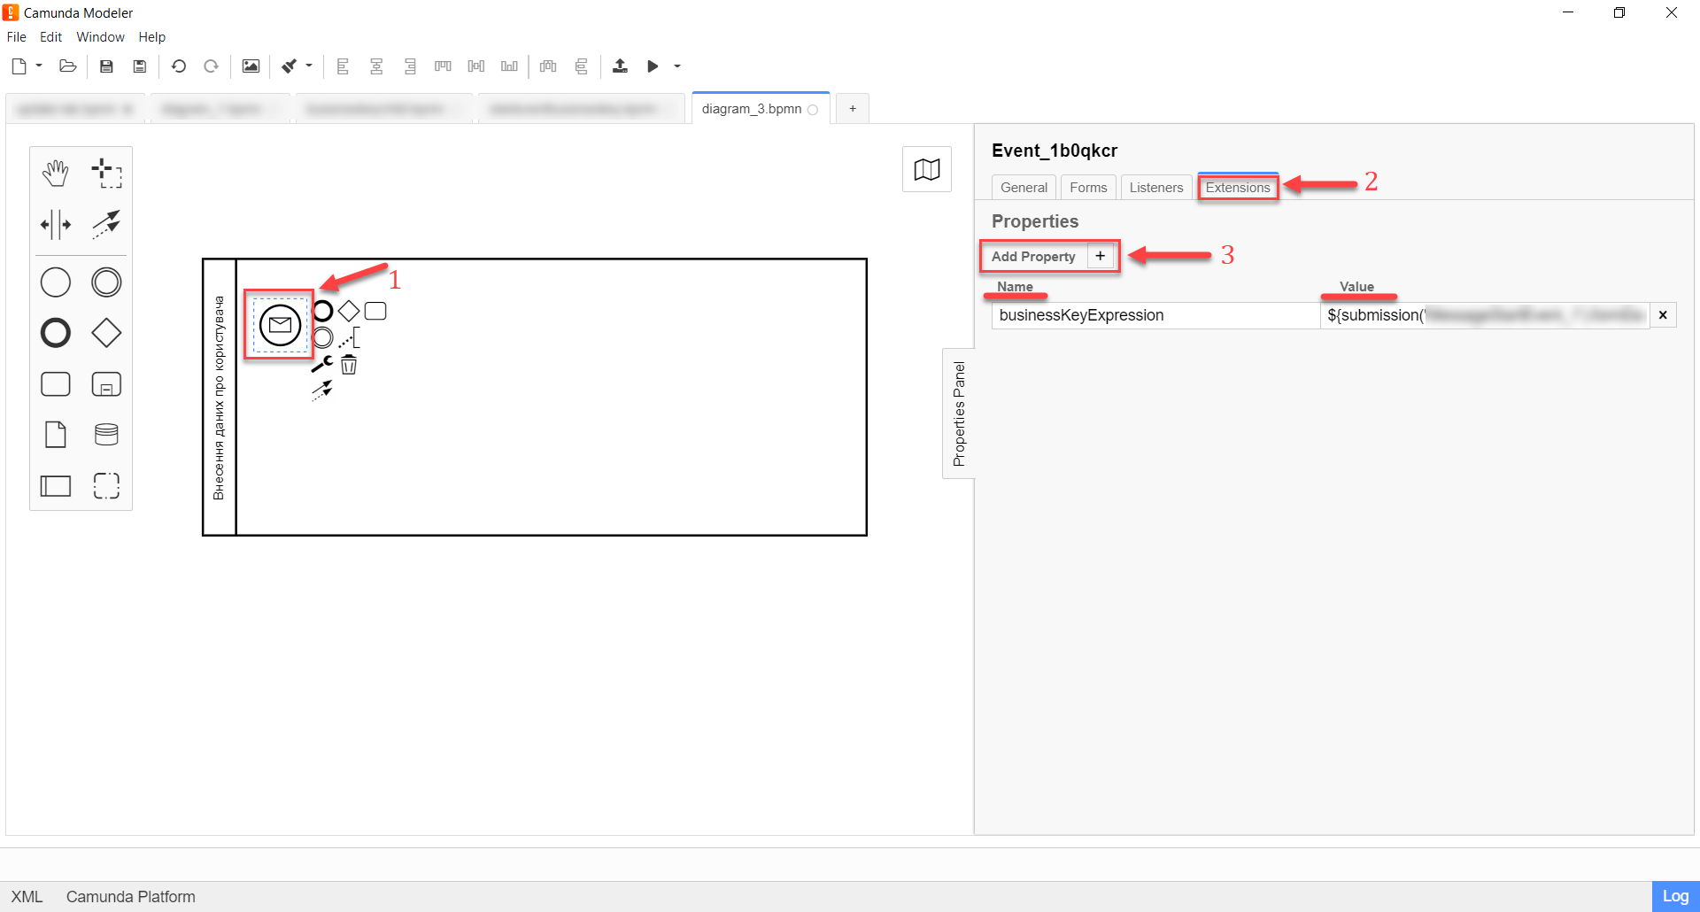Image resolution: width=1700 pixels, height=912 pixels.
Task: Redo the last action
Action: pos(212,66)
